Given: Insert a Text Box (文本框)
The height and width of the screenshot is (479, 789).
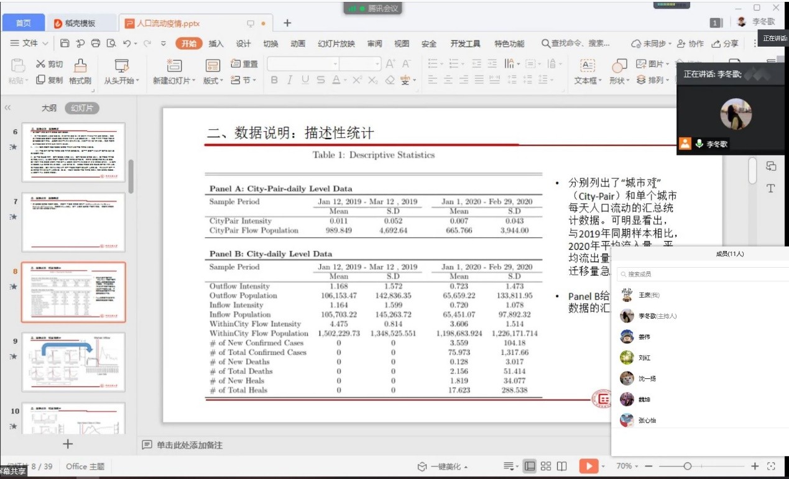Looking at the screenshot, I should (x=587, y=66).
